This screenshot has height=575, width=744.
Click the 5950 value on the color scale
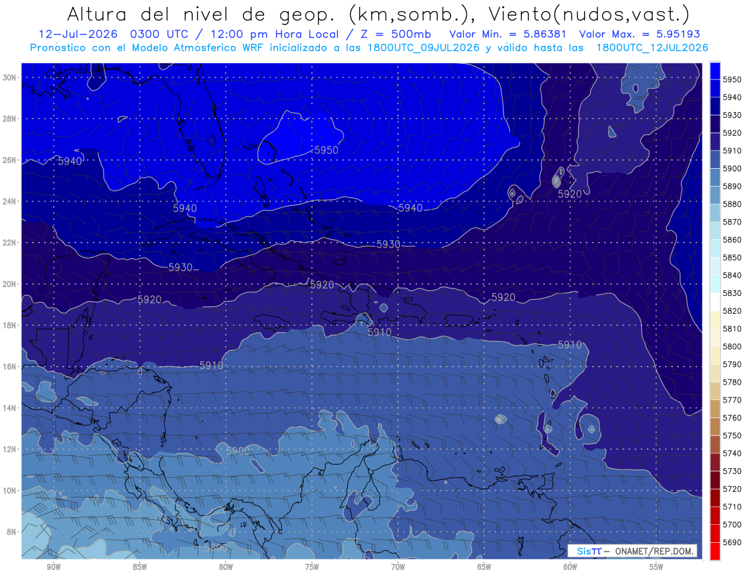click(x=732, y=79)
